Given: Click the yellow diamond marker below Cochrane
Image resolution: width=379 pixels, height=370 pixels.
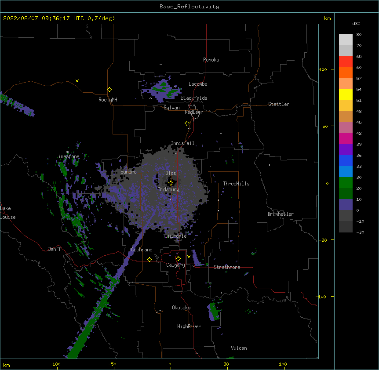Looking at the screenshot, I should click(x=149, y=259).
